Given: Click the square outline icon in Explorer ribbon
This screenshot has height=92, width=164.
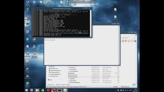Looking at the screenshot, I should 123,41.
